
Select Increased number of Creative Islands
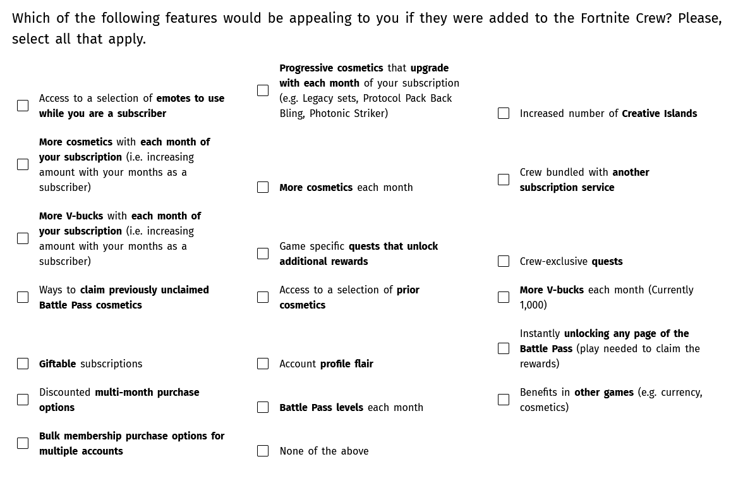pos(504,113)
